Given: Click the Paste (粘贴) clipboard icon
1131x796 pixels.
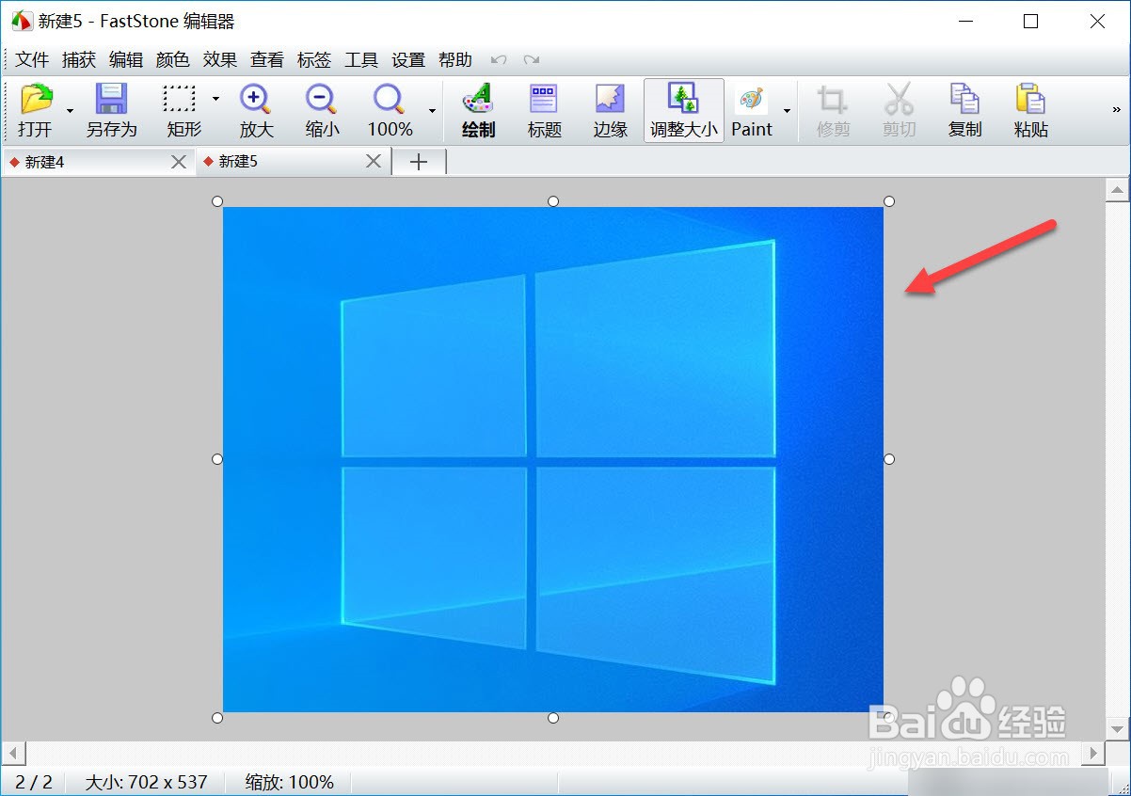Looking at the screenshot, I should [1031, 100].
